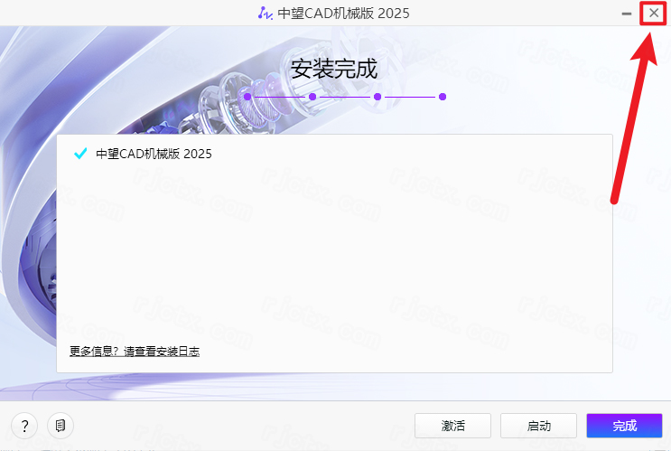Click the first purple progress step dot

(247, 96)
